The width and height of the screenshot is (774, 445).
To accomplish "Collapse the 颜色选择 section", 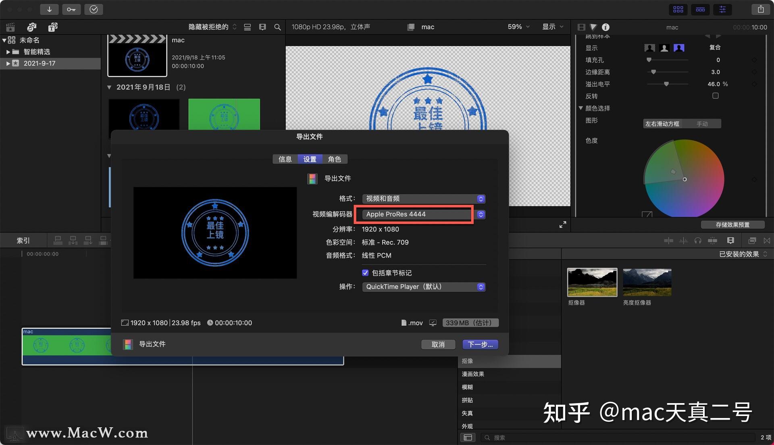I will [581, 108].
